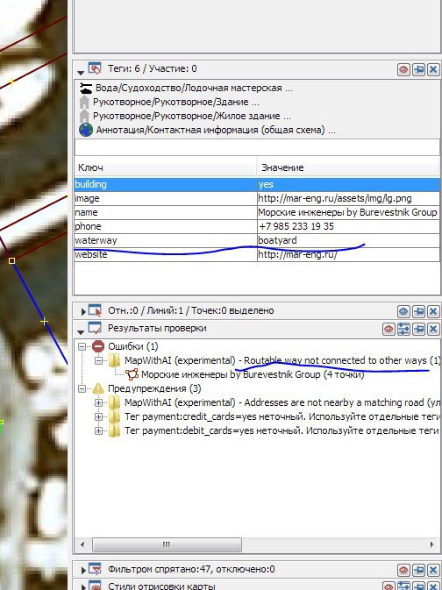Expand the filter panel Фильтром спрятано:47
Image resolution: width=442 pixels, height=590 pixels.
click(x=83, y=570)
